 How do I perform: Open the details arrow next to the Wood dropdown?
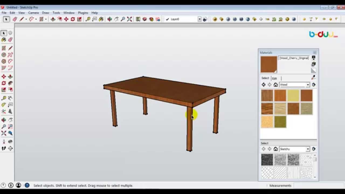point(313,85)
